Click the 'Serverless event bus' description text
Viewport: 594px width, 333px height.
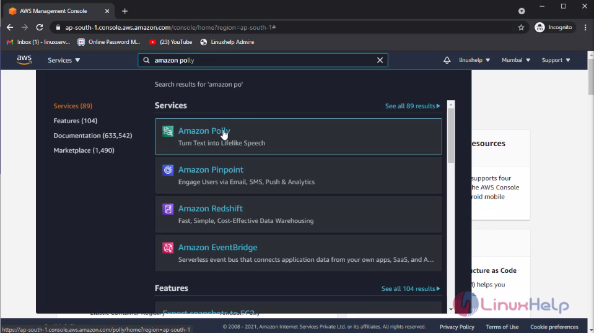tap(306, 260)
